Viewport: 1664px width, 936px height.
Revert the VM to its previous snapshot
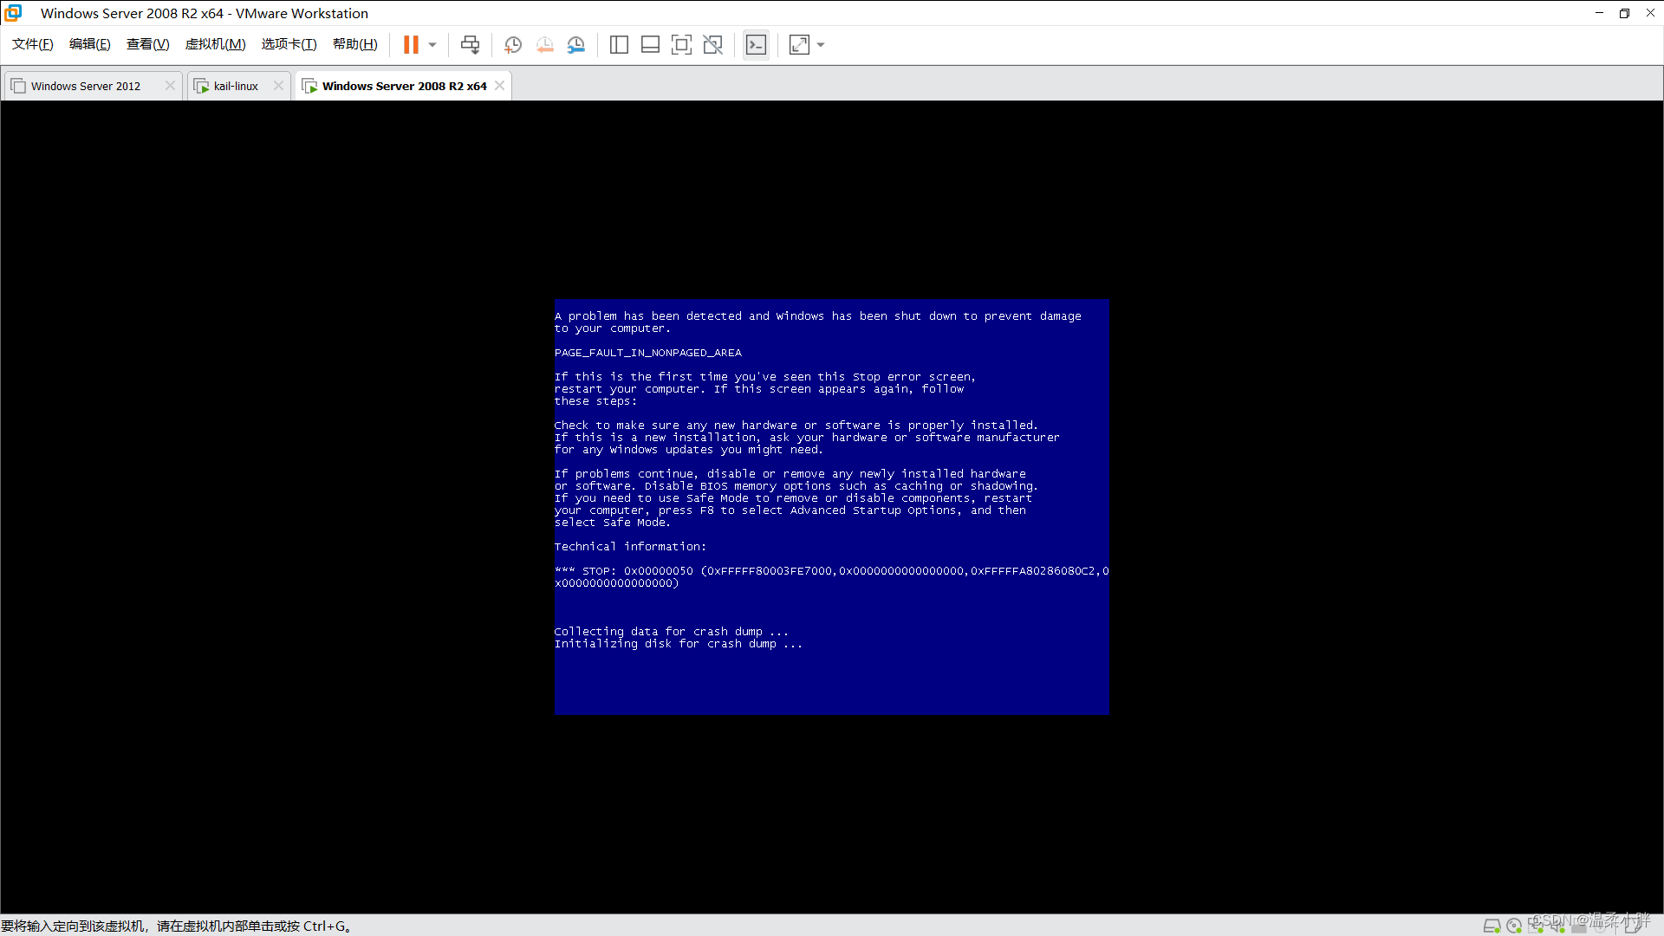click(544, 44)
